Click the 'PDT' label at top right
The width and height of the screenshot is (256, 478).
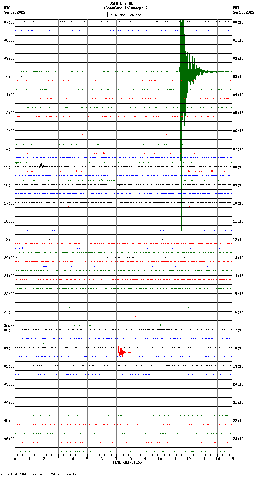[236, 8]
